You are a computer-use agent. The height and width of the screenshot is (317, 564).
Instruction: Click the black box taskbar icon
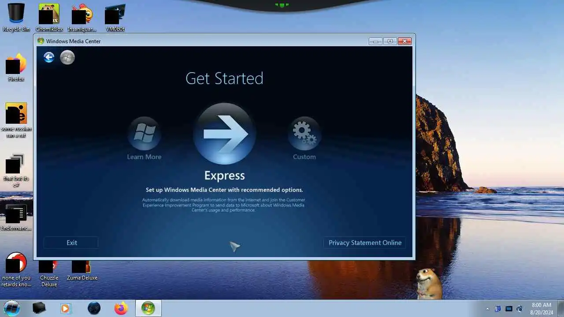39,308
